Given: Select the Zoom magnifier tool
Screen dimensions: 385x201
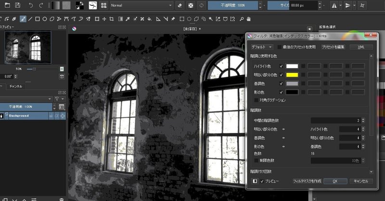Looking at the screenshot, I should 242,19.
